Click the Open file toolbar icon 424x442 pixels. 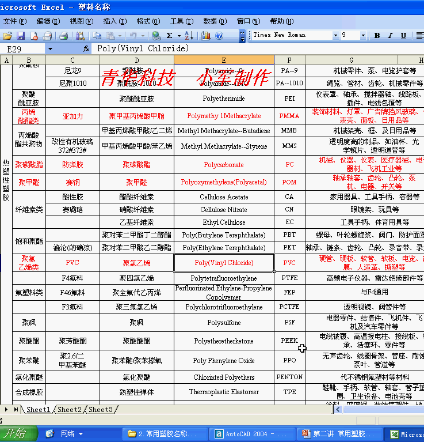pyautogui.click(x=7, y=36)
